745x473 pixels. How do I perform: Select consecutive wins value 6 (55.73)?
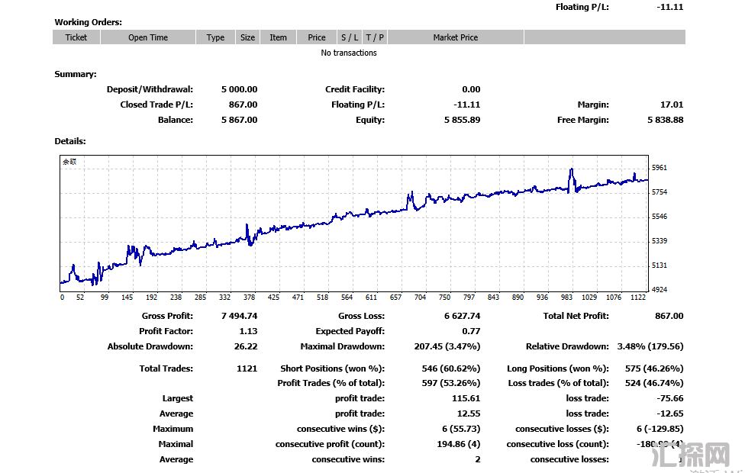[461, 429]
